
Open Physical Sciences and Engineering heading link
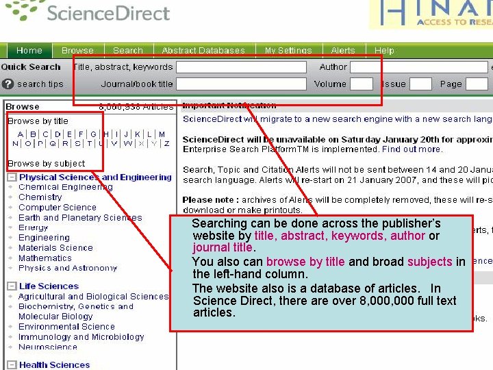(x=95, y=177)
